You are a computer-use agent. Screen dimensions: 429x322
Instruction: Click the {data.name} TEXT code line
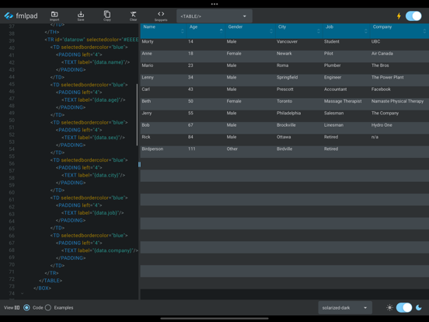[x=96, y=62]
